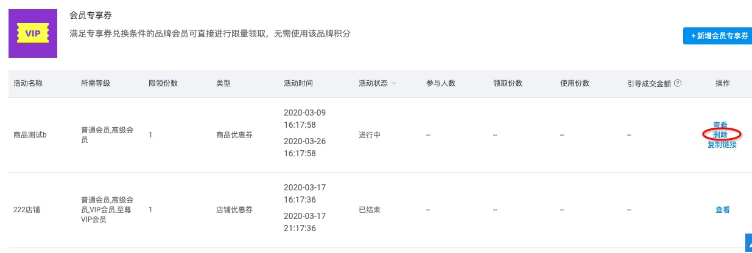Viewport: 752px width, 253px height.
Task: Open the 活动状态 filter dropdown
Action: [x=393, y=83]
